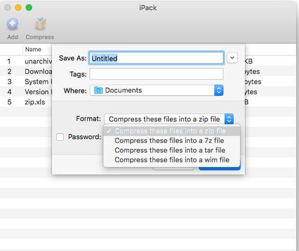Click the Compress gift box icon
The width and height of the screenshot is (299, 251).
(x=40, y=24)
